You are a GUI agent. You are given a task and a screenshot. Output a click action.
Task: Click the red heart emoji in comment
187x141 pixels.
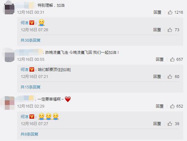68,99
